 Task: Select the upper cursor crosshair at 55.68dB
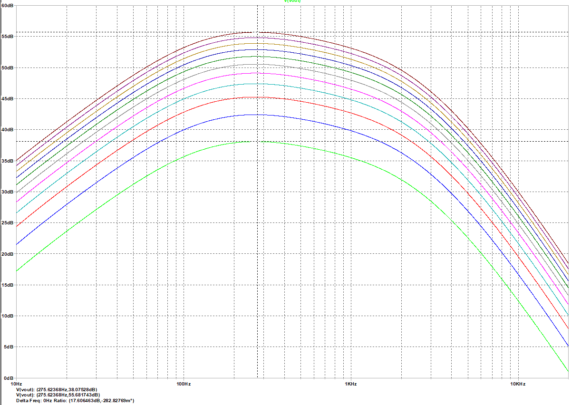click(x=257, y=32)
